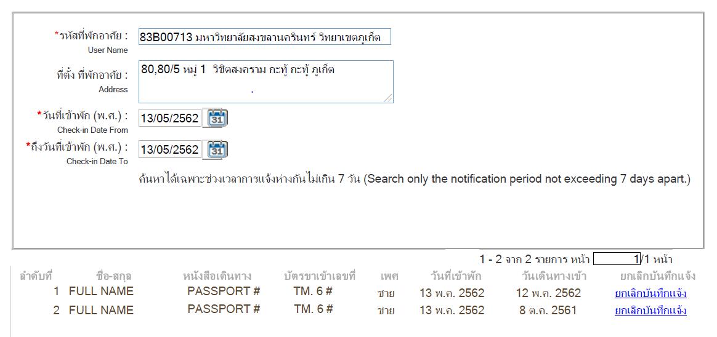Click ยกเลิกบันทึกแจ้ง link for row 2
Screen dimensions: 717x337
tap(650, 311)
